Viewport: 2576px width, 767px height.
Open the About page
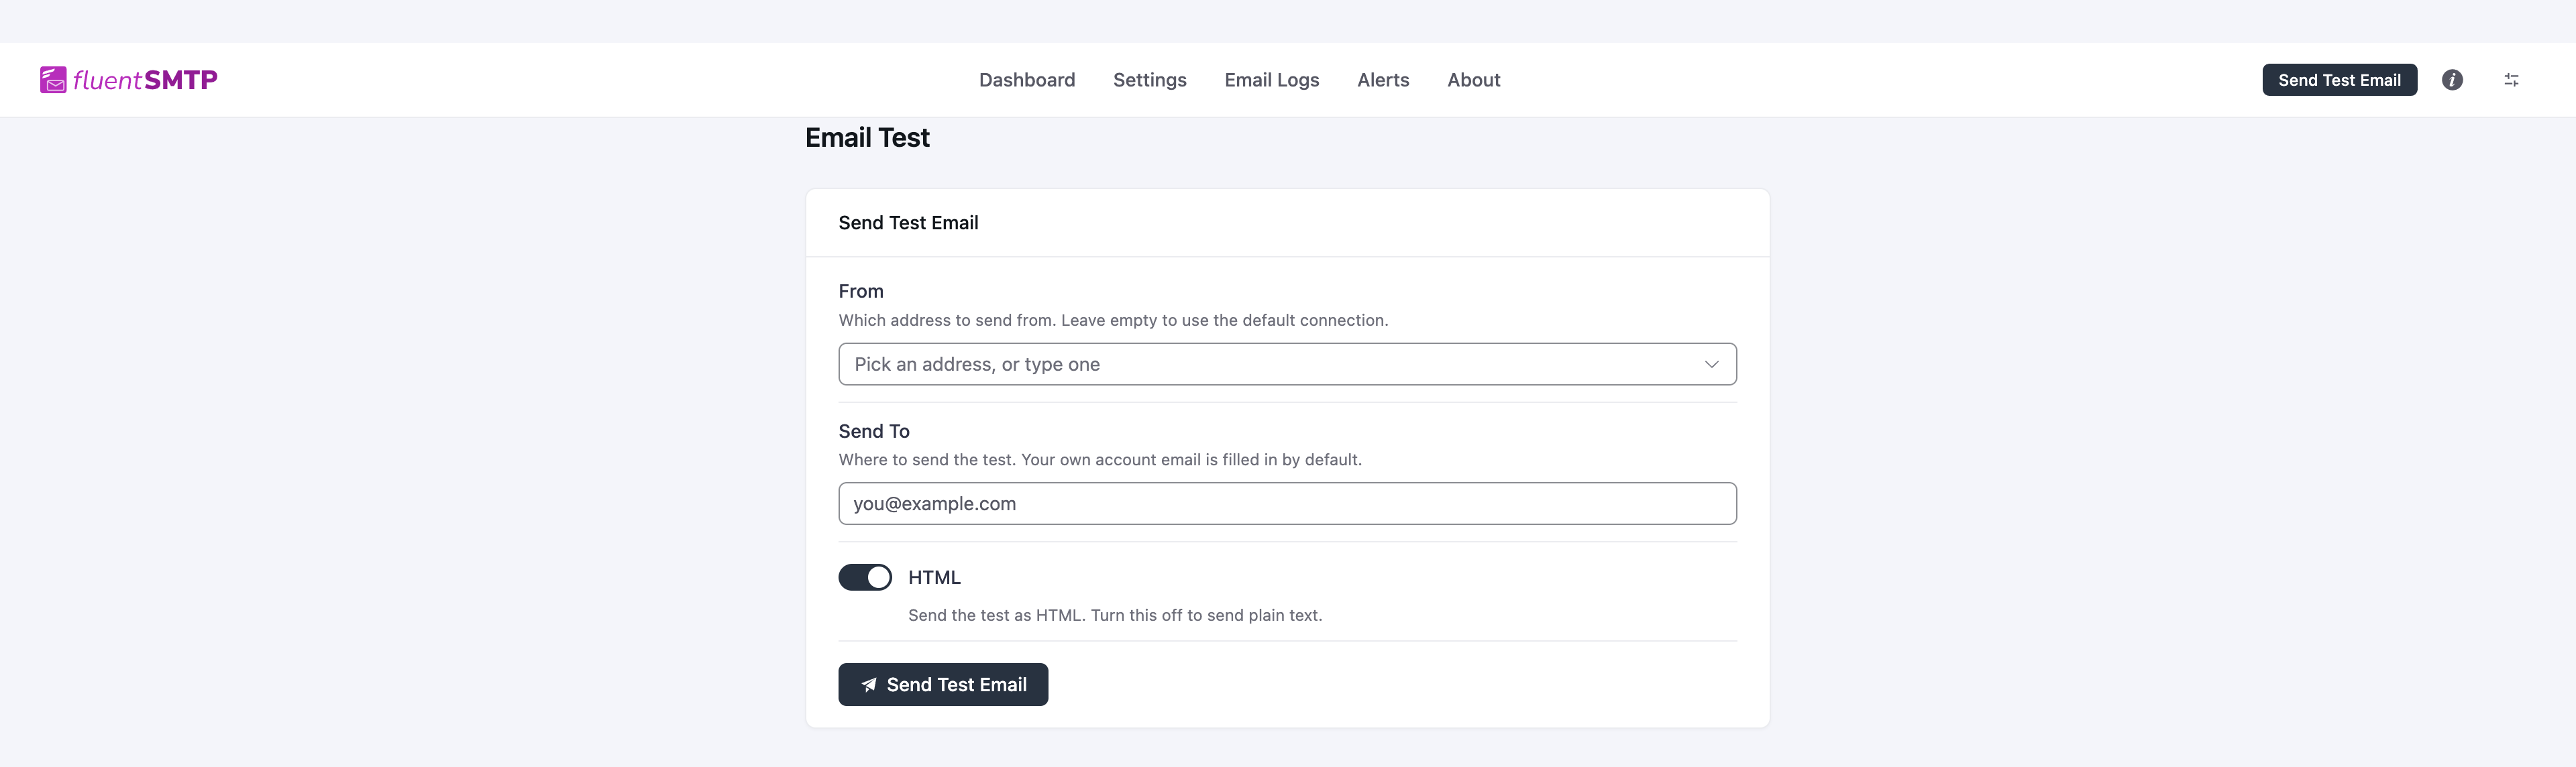[x=1473, y=80]
